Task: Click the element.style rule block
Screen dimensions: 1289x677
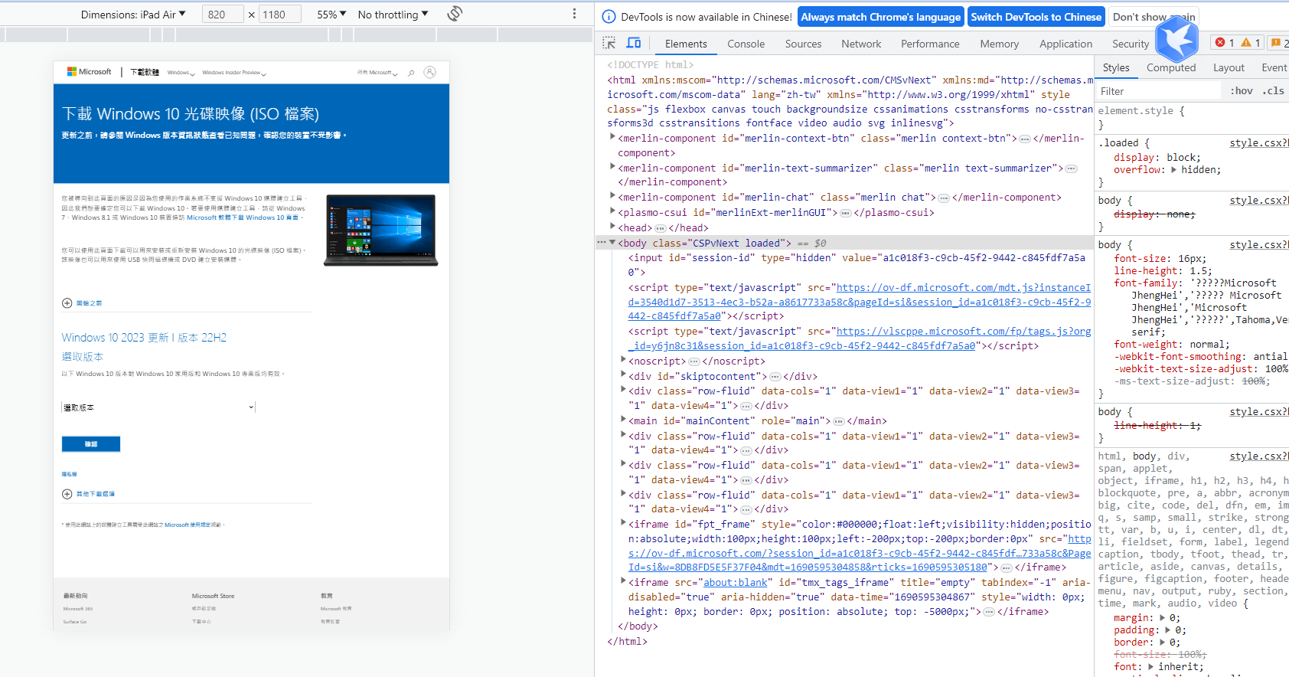Action: (1191, 117)
